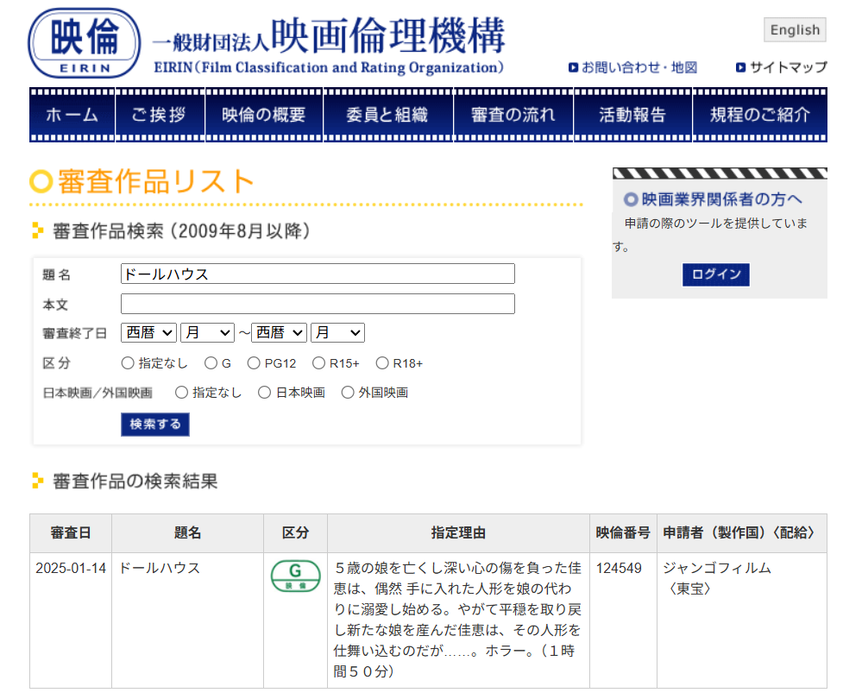Click the 指定理由 column header
Viewport: 843px width, 699px height.
coord(458,532)
